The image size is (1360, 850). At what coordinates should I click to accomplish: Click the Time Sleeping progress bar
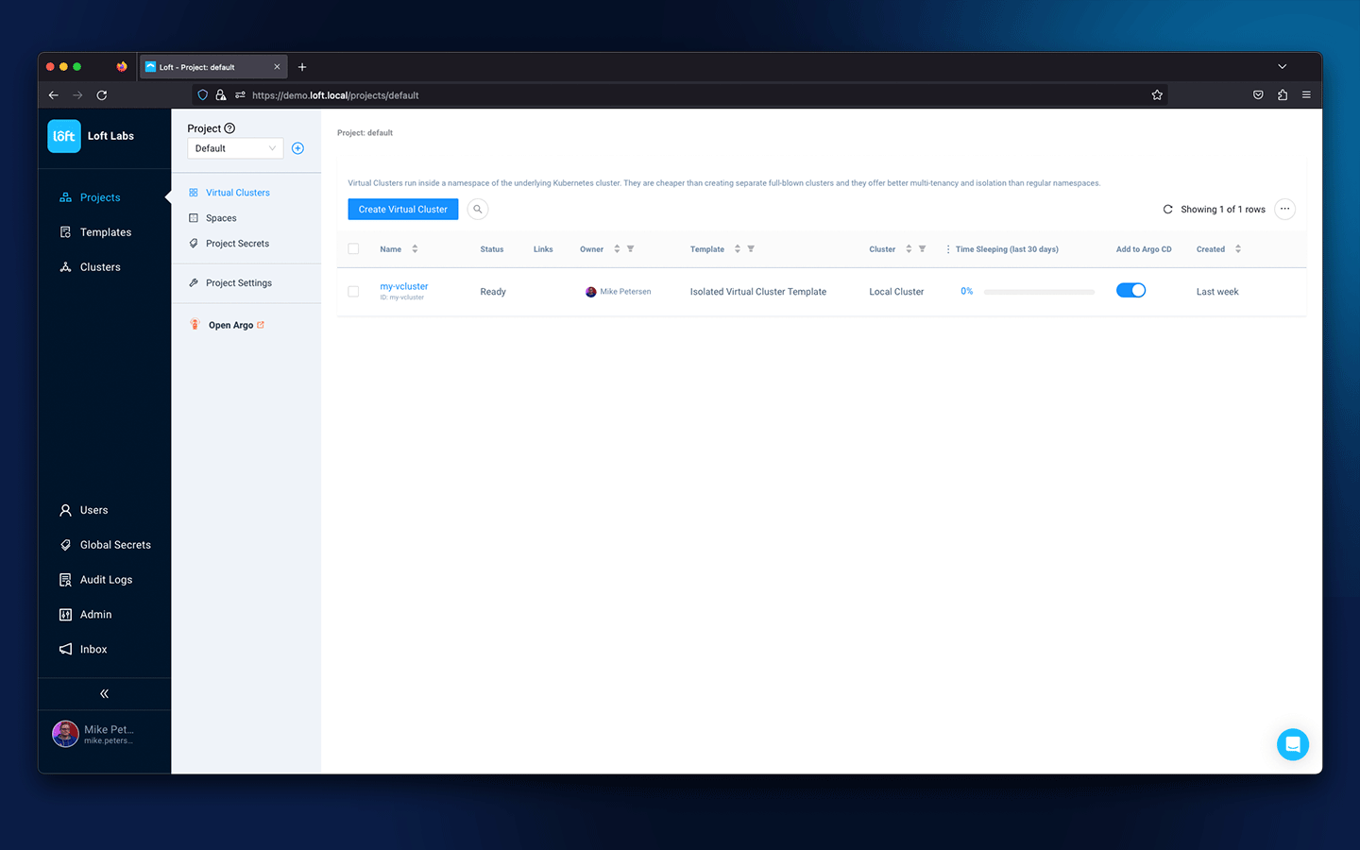tap(1039, 292)
